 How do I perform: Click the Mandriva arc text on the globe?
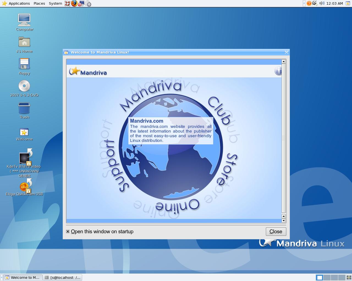(x=151, y=95)
